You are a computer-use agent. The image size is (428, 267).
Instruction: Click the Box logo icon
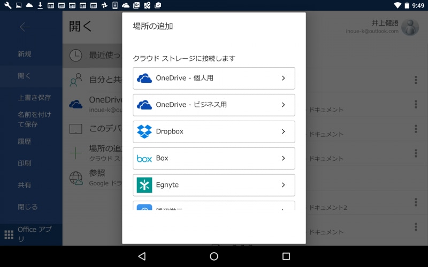[144, 158]
